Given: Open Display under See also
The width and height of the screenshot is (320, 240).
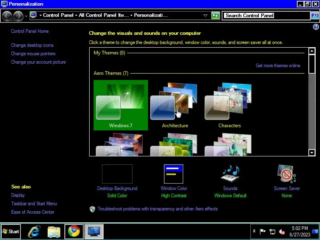Looking at the screenshot, I should click(x=18, y=195).
